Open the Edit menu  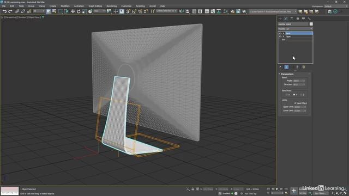pyautogui.click(x=12, y=6)
